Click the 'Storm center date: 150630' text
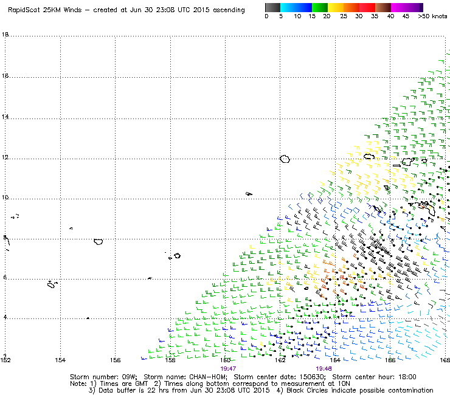This screenshot has height=395, width=450. 280,377
